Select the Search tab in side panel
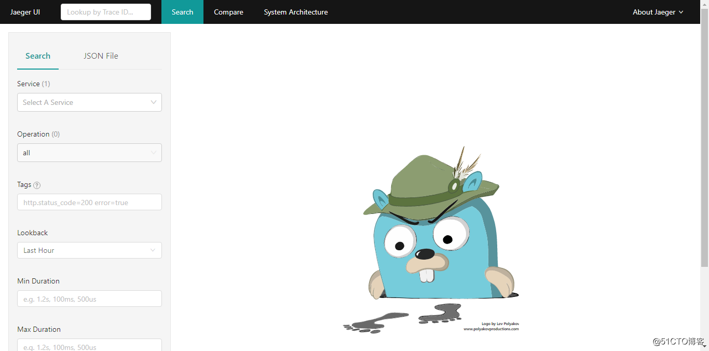This screenshot has width=709, height=351. (38, 56)
